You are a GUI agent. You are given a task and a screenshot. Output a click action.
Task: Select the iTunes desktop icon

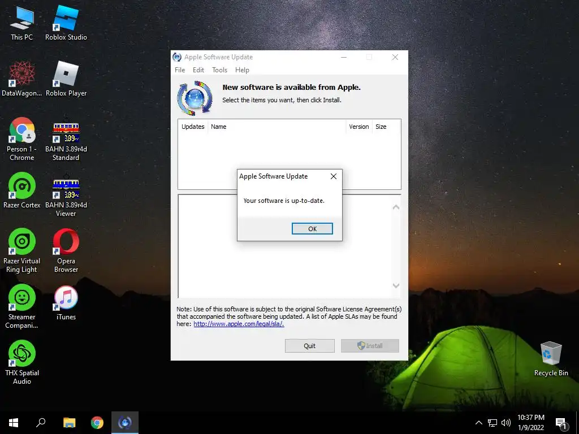[66, 303]
